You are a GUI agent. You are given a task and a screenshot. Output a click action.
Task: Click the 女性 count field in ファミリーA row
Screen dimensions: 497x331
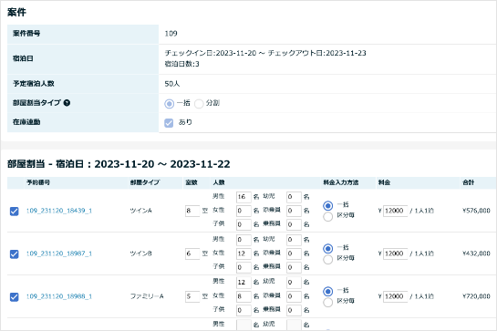(243, 296)
